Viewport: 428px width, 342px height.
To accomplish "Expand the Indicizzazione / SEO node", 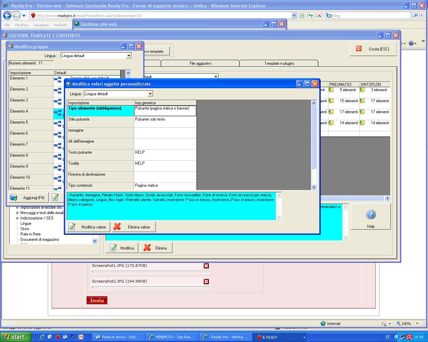I will 17,218.
